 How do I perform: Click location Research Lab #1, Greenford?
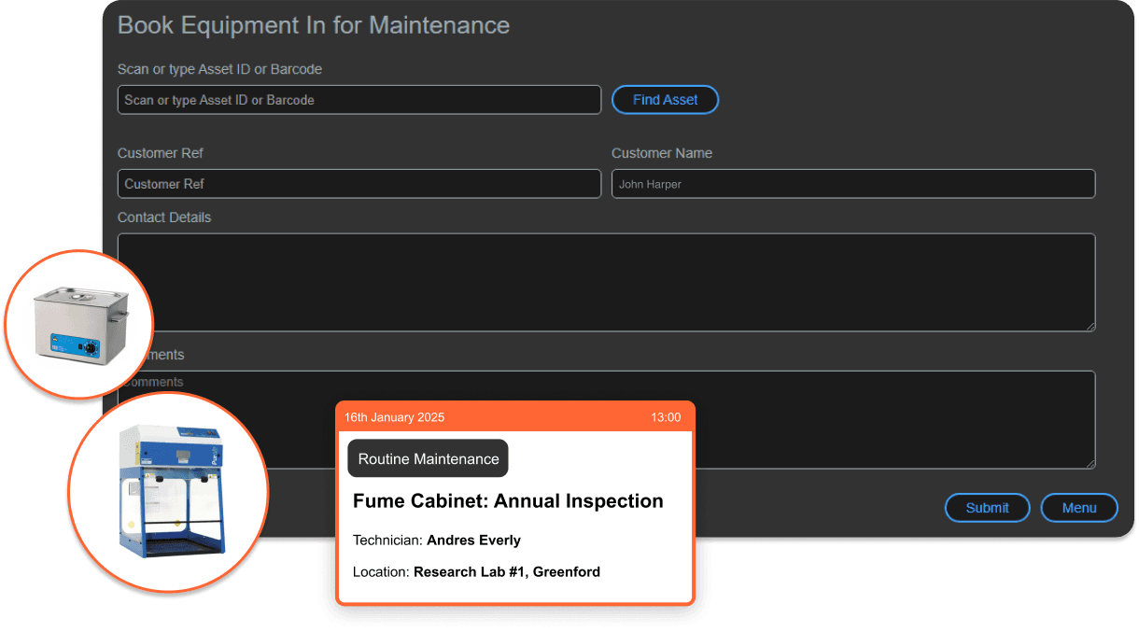(x=506, y=571)
